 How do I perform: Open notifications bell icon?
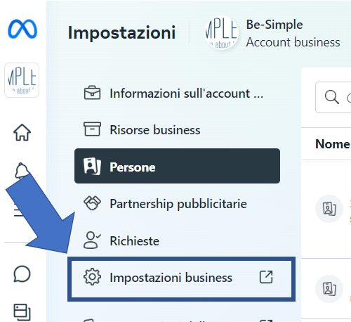coord(22,170)
